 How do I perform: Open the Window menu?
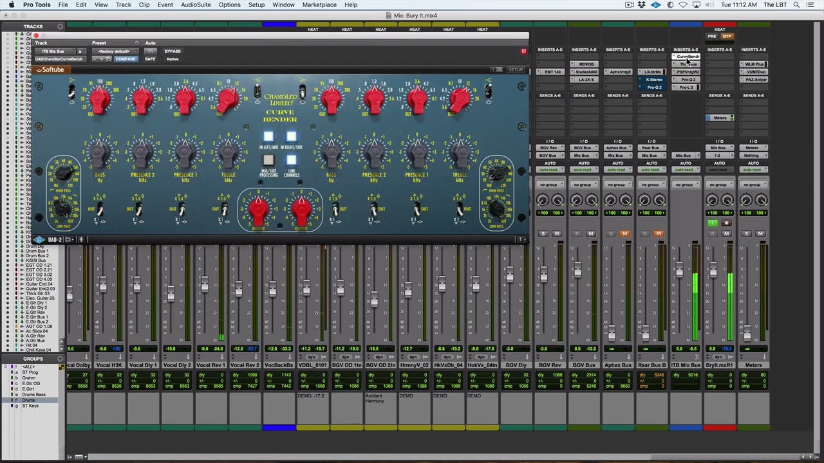(x=283, y=5)
